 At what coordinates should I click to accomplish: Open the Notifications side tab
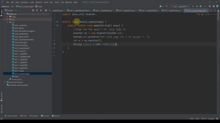218,16
